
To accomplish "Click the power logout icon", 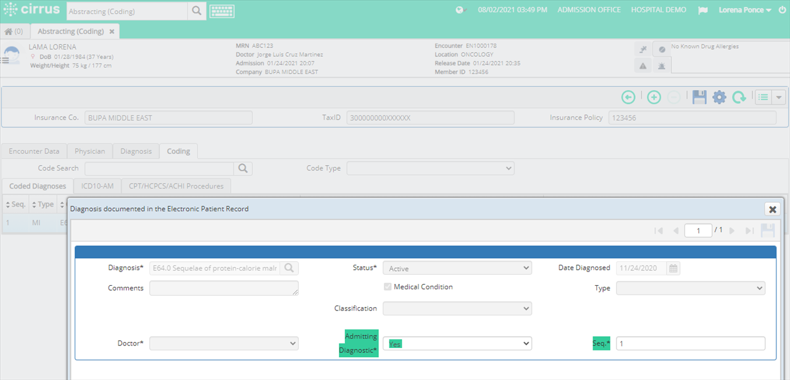I will [x=782, y=10].
